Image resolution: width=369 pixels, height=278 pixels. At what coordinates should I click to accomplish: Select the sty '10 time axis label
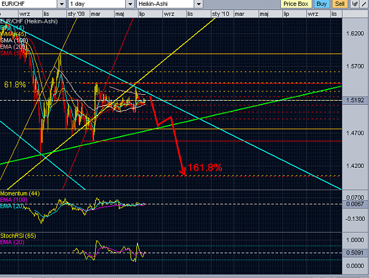tap(220, 14)
